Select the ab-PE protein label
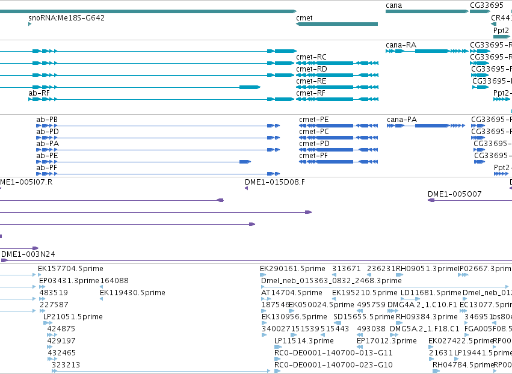The width and height of the screenshot is (512, 374). tap(47, 156)
